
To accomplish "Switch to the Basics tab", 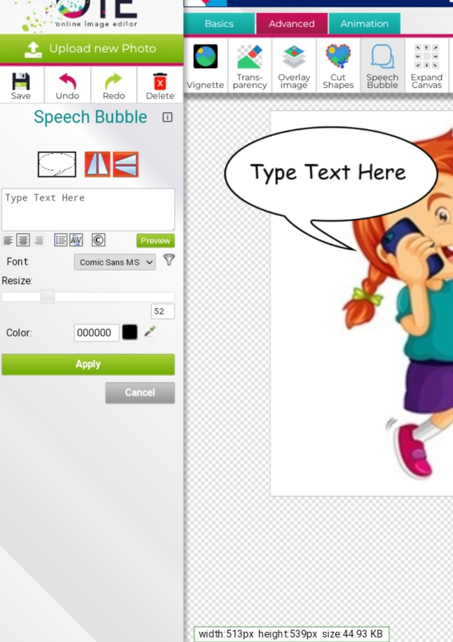I will tap(219, 23).
